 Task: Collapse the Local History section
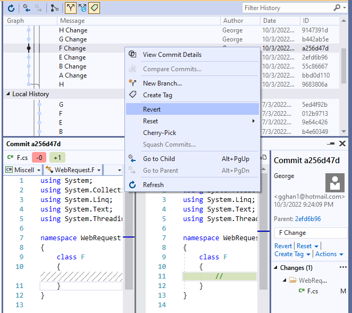tap(9, 94)
